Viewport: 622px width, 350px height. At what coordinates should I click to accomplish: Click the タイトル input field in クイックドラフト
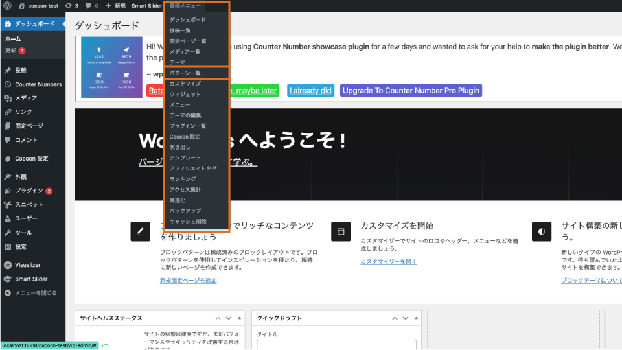[337, 344]
